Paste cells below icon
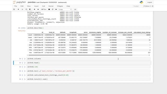Image resolution: width=167 pixels, height=94 pixels. (30, 9)
